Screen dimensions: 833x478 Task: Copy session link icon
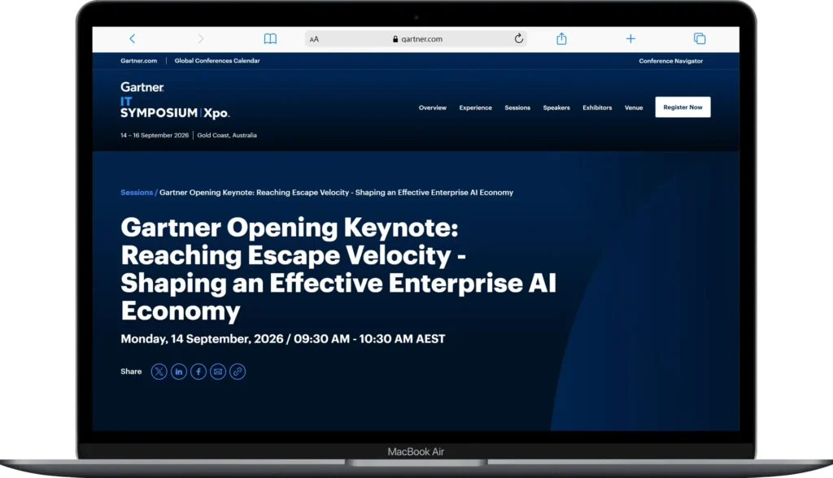pos(238,372)
